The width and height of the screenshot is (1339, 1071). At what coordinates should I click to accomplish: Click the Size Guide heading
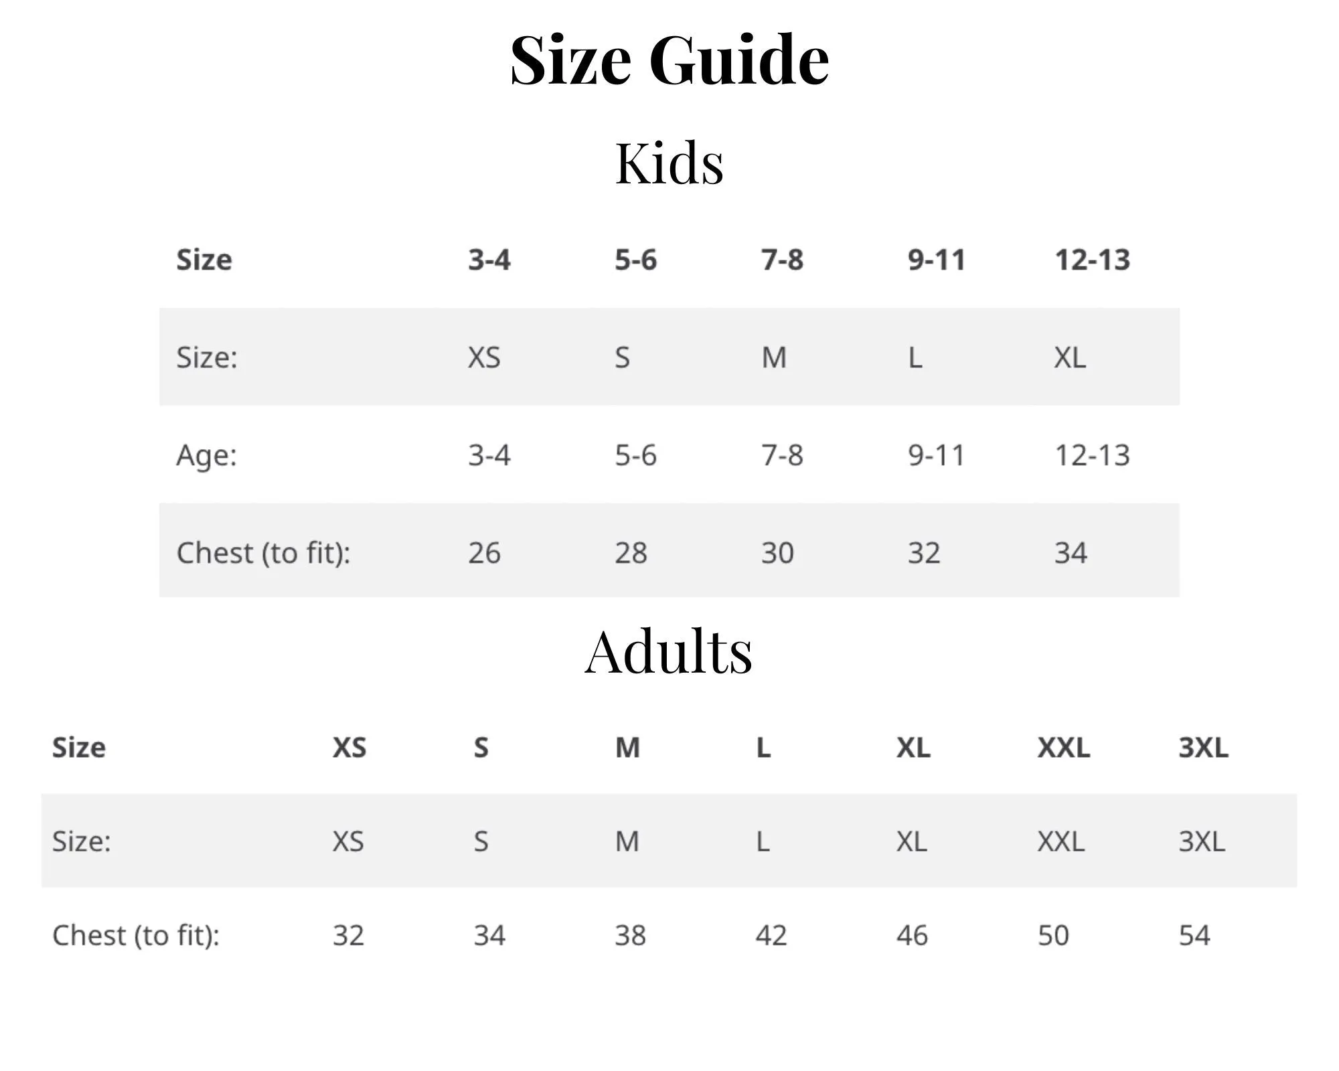coord(669,60)
